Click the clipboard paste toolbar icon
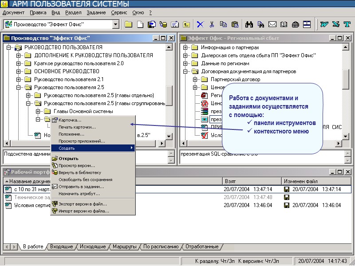Screen dimensions: 355x266 pos(235,24)
